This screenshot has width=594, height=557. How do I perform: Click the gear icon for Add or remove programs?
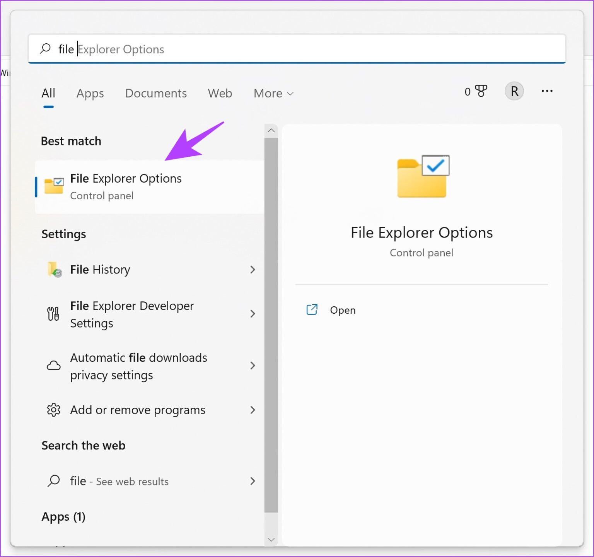[53, 410]
